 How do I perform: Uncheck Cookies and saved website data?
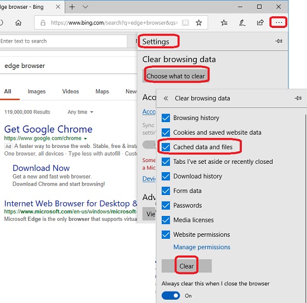coord(166,133)
